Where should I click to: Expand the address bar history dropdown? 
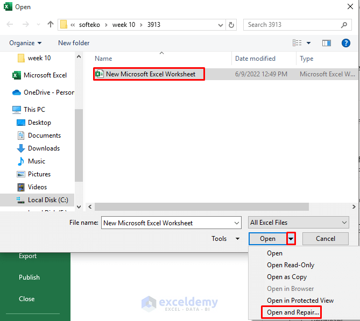pos(221,25)
